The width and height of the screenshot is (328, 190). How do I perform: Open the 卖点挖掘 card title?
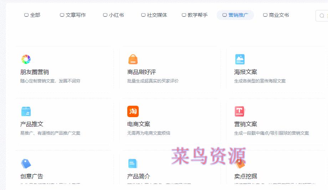pos(246,176)
